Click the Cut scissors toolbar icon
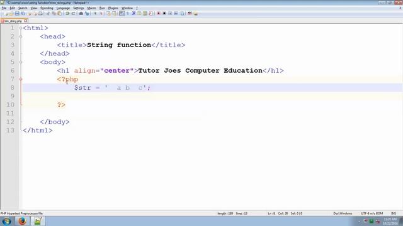This screenshot has height=226, width=403. click(48, 13)
